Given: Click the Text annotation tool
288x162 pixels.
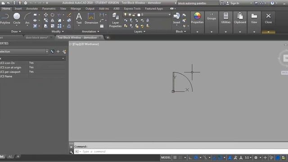Looking at the screenshot, I should (79, 18).
